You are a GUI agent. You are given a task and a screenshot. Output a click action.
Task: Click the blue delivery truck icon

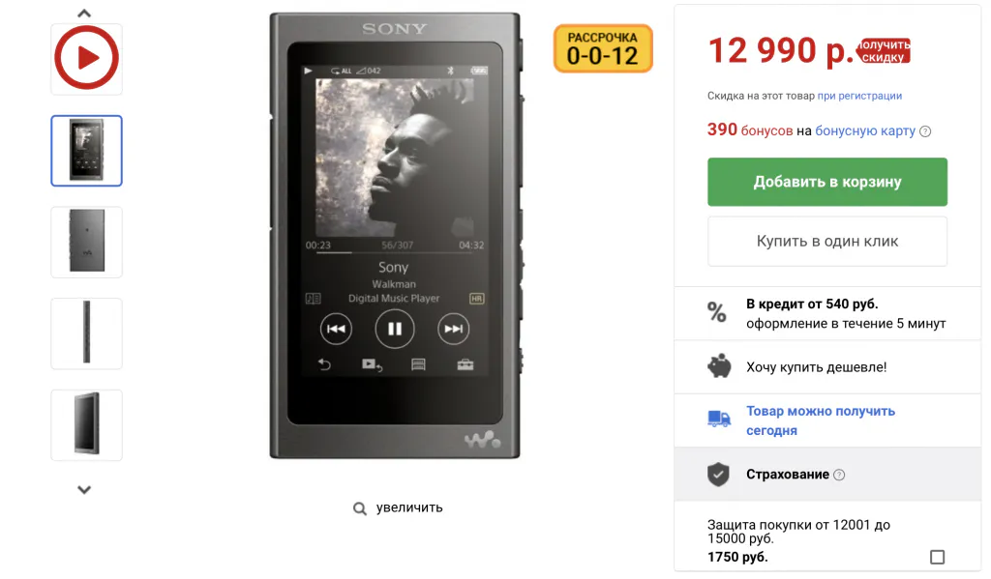(x=718, y=420)
